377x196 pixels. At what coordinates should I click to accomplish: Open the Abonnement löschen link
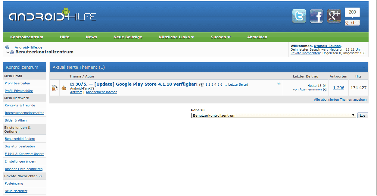(101, 92)
